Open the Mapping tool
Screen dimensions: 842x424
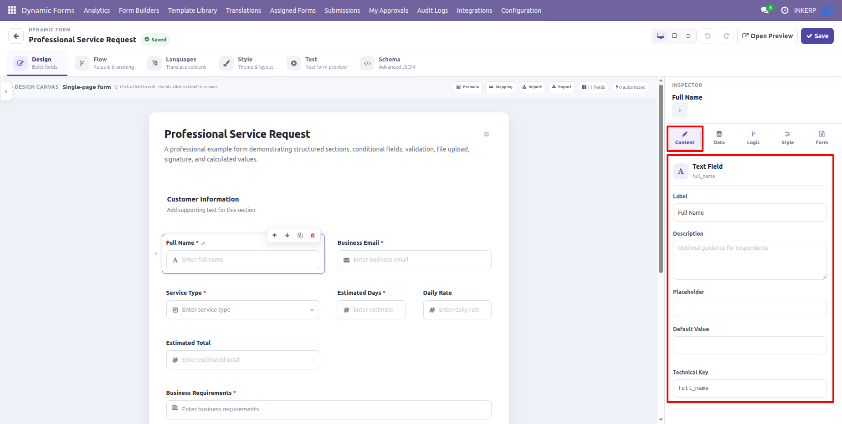[501, 87]
